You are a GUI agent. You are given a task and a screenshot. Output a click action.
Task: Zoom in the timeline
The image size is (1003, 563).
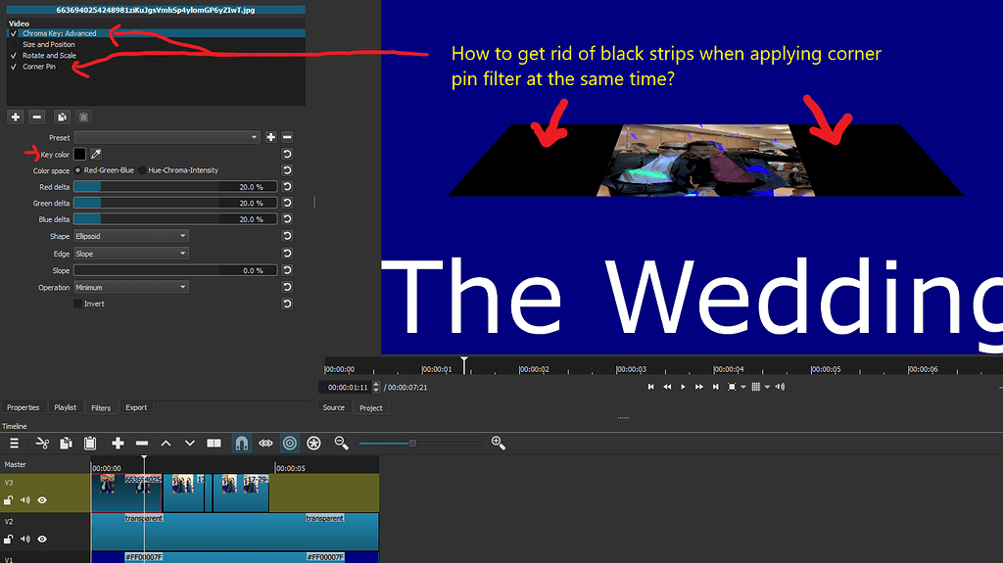point(499,443)
